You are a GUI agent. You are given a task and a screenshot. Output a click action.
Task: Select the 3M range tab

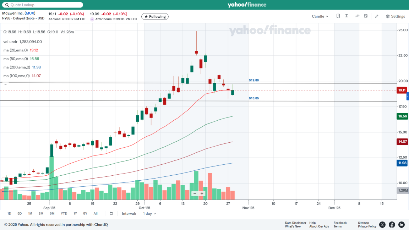(41, 214)
